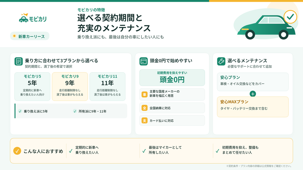Screen dimensions: 303x170
Task: Click the 全国納車に対応 row
Action: (172, 108)
